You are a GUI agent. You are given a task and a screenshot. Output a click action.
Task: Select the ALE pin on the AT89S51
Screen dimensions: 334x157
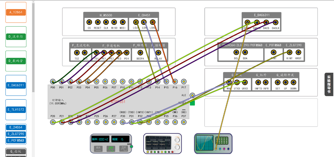(192, 95)
